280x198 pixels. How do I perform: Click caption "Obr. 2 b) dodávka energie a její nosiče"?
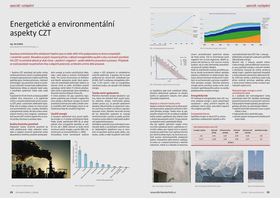click(213, 48)
